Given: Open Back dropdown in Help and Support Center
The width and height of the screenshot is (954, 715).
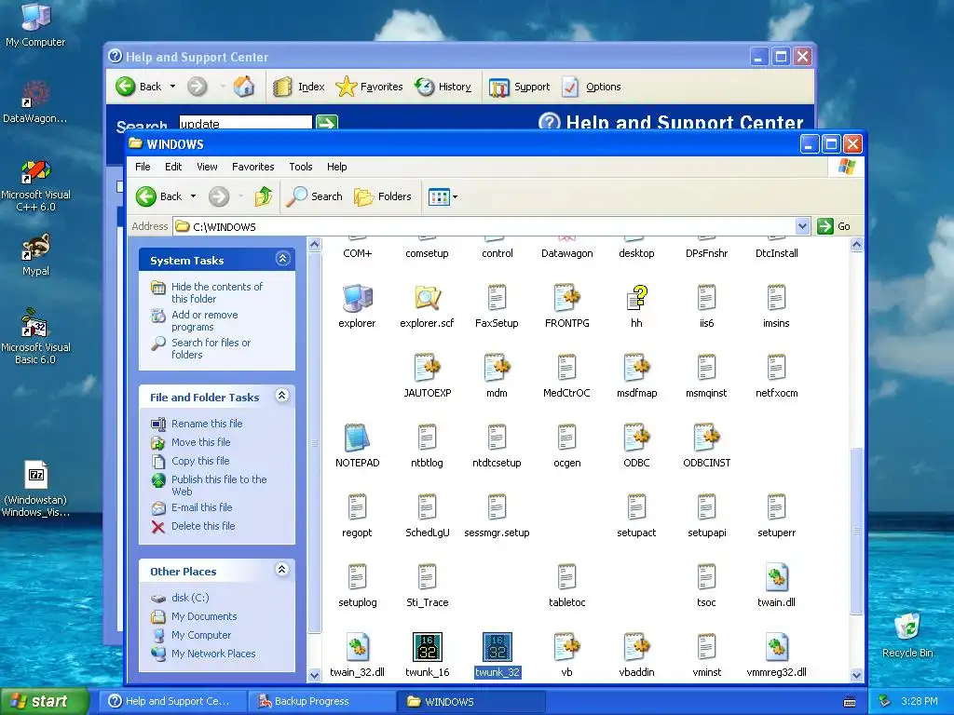Looking at the screenshot, I should tap(172, 87).
